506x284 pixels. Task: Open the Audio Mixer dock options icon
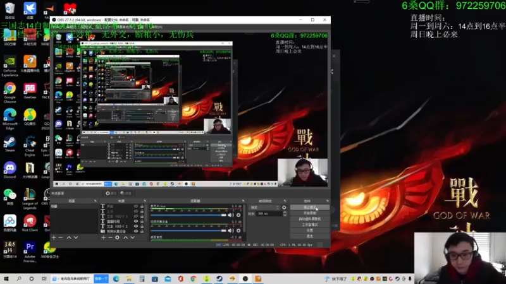[x=243, y=201]
